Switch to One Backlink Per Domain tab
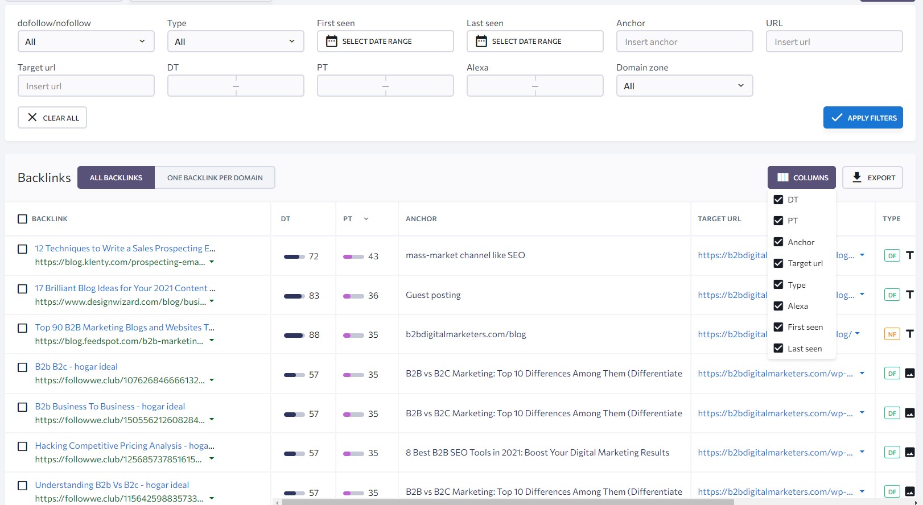The image size is (923, 505). [215, 177]
